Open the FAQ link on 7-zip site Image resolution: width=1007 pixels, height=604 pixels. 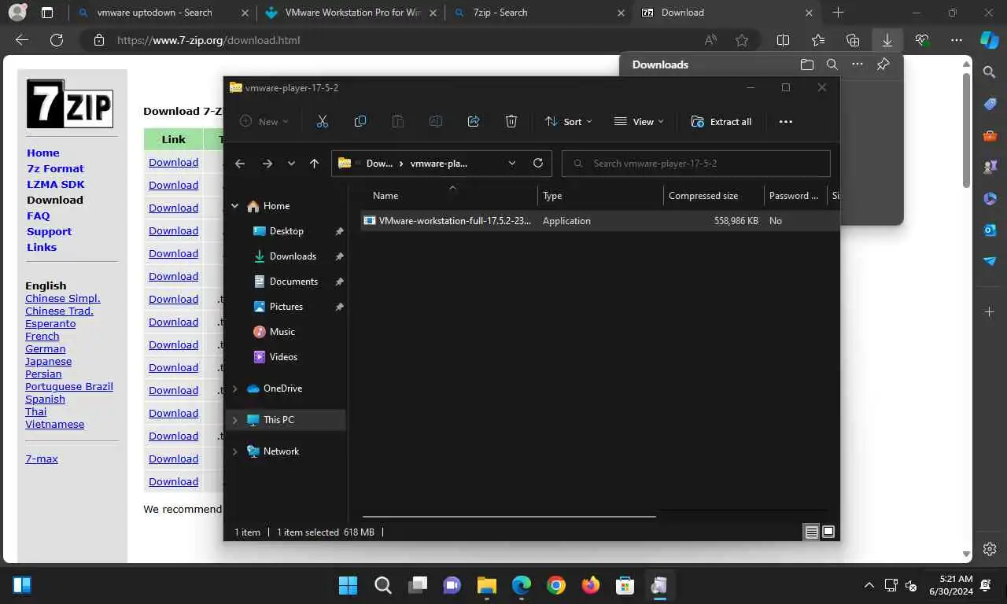pyautogui.click(x=39, y=215)
